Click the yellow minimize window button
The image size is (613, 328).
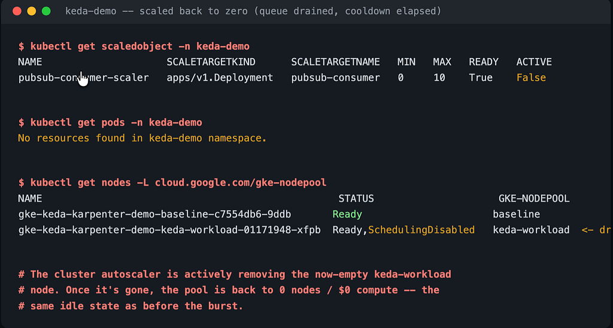(32, 11)
